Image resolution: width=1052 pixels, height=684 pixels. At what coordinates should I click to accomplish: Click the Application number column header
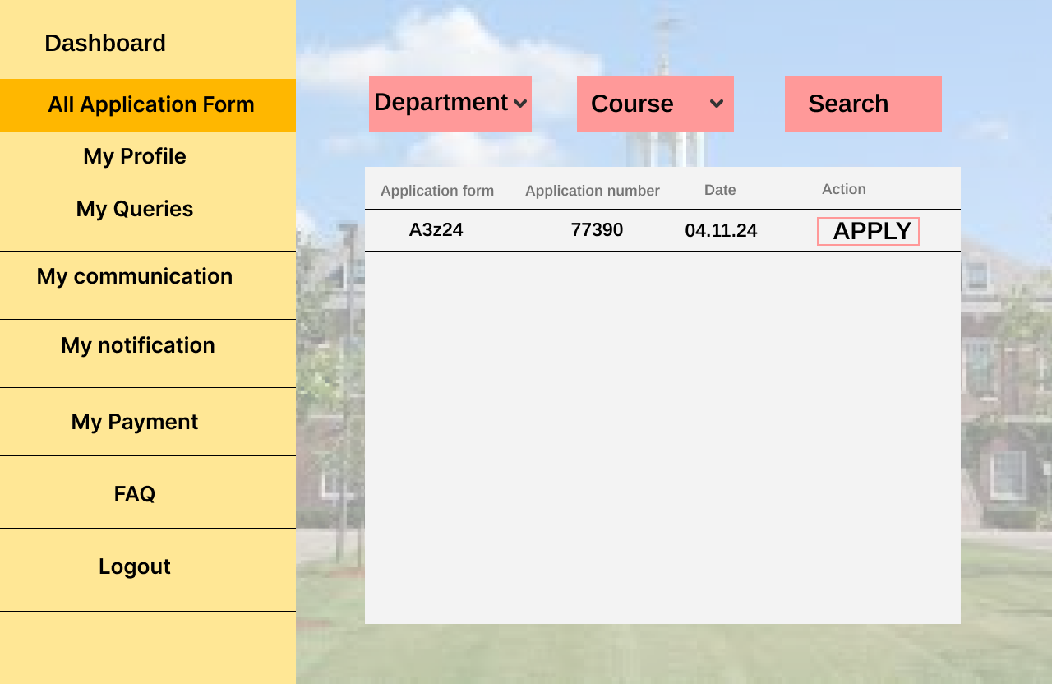pos(593,191)
